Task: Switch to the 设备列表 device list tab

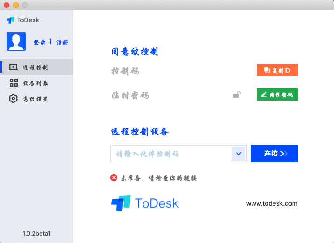Action: (37, 83)
